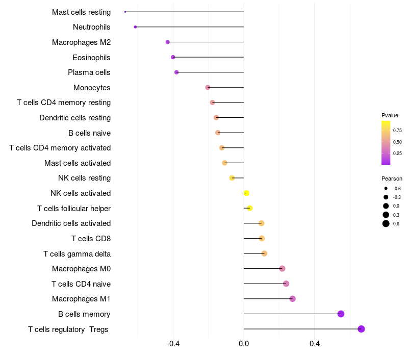The image size is (408, 357).
Task: Click the -0.6 Pearson legend circle
Action: 386,188
